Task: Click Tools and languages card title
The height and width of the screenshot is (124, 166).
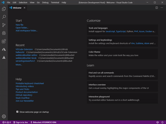Action: pos(98,28)
